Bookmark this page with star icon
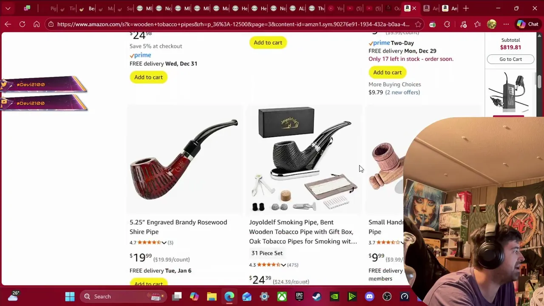The image size is (544, 306). click(x=418, y=24)
